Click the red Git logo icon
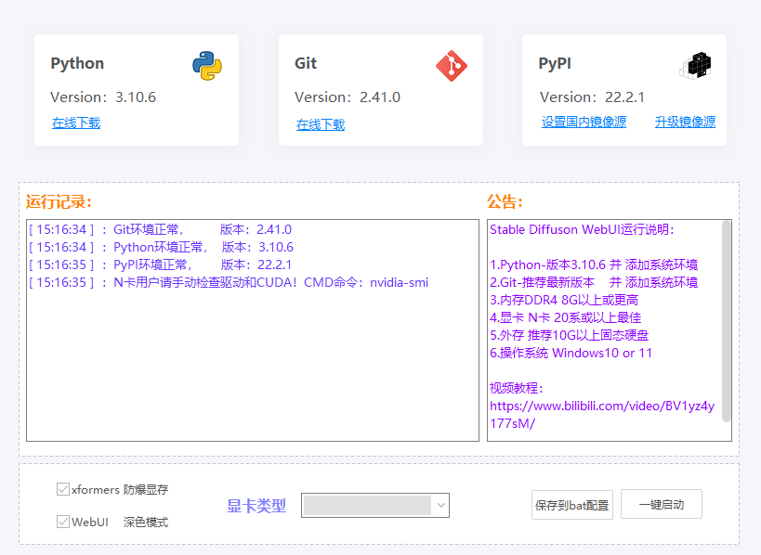The width and height of the screenshot is (761, 555). pyautogui.click(x=452, y=66)
